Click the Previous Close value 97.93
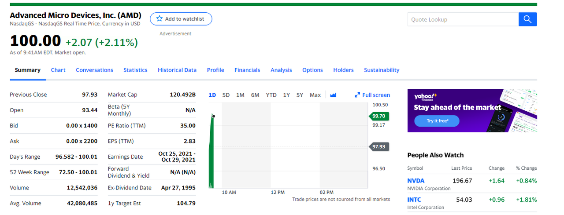The image size is (564, 215). point(90,95)
